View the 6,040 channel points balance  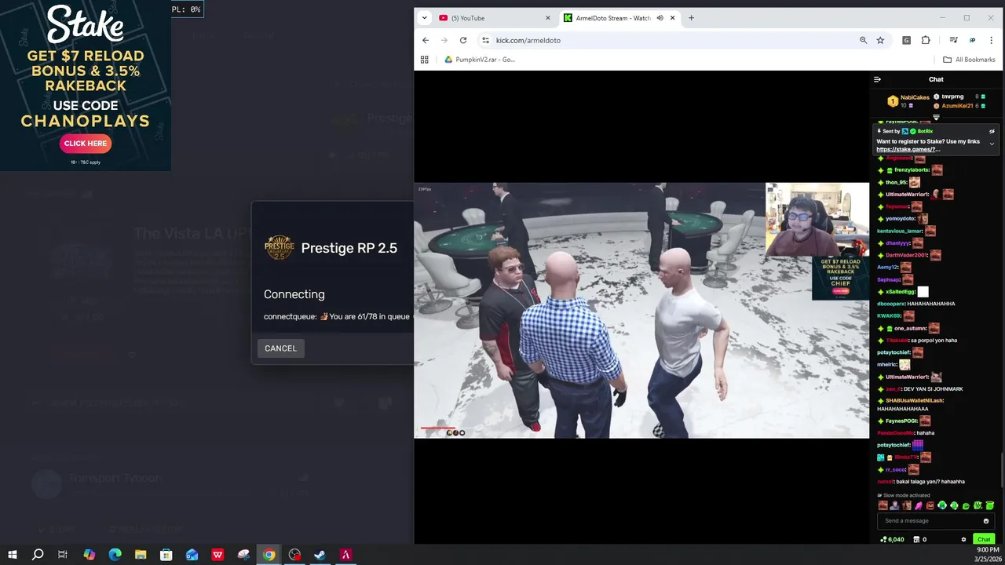892,540
